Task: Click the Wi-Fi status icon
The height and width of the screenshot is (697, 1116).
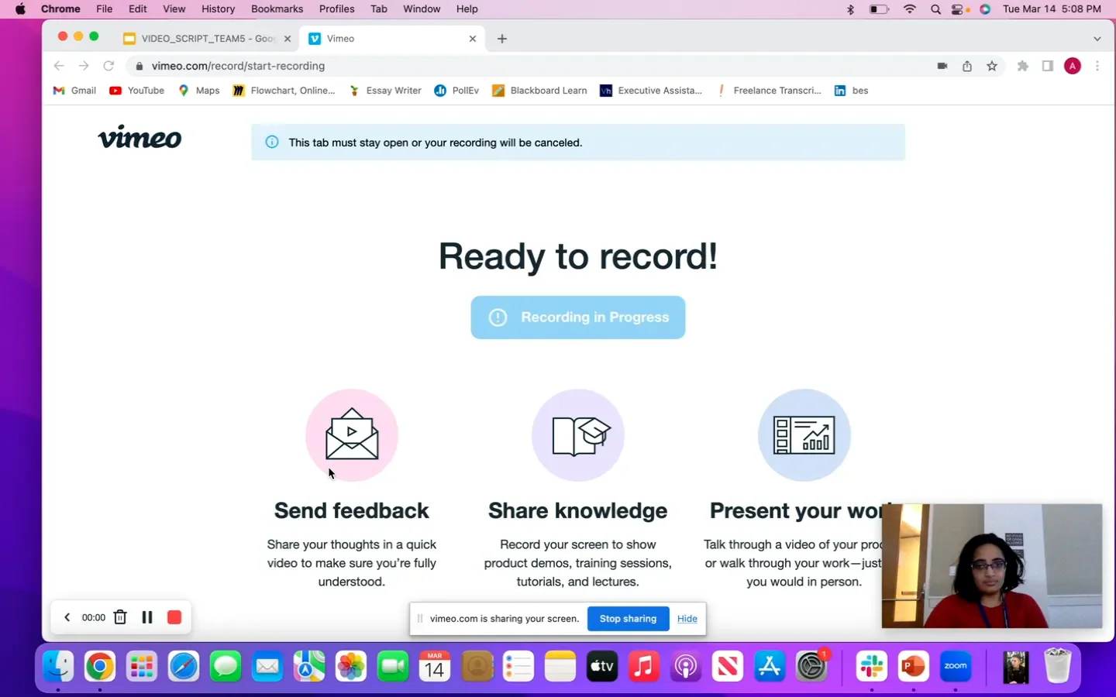Action: pyautogui.click(x=910, y=9)
